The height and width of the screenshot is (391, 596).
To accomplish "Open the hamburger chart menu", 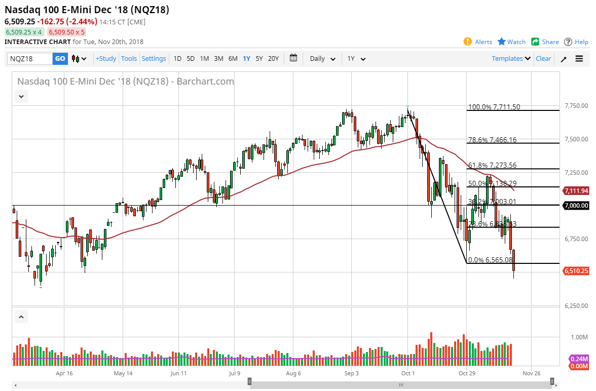I will point(579,59).
